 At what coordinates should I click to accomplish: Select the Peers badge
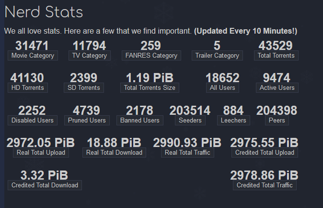[x=277, y=121]
